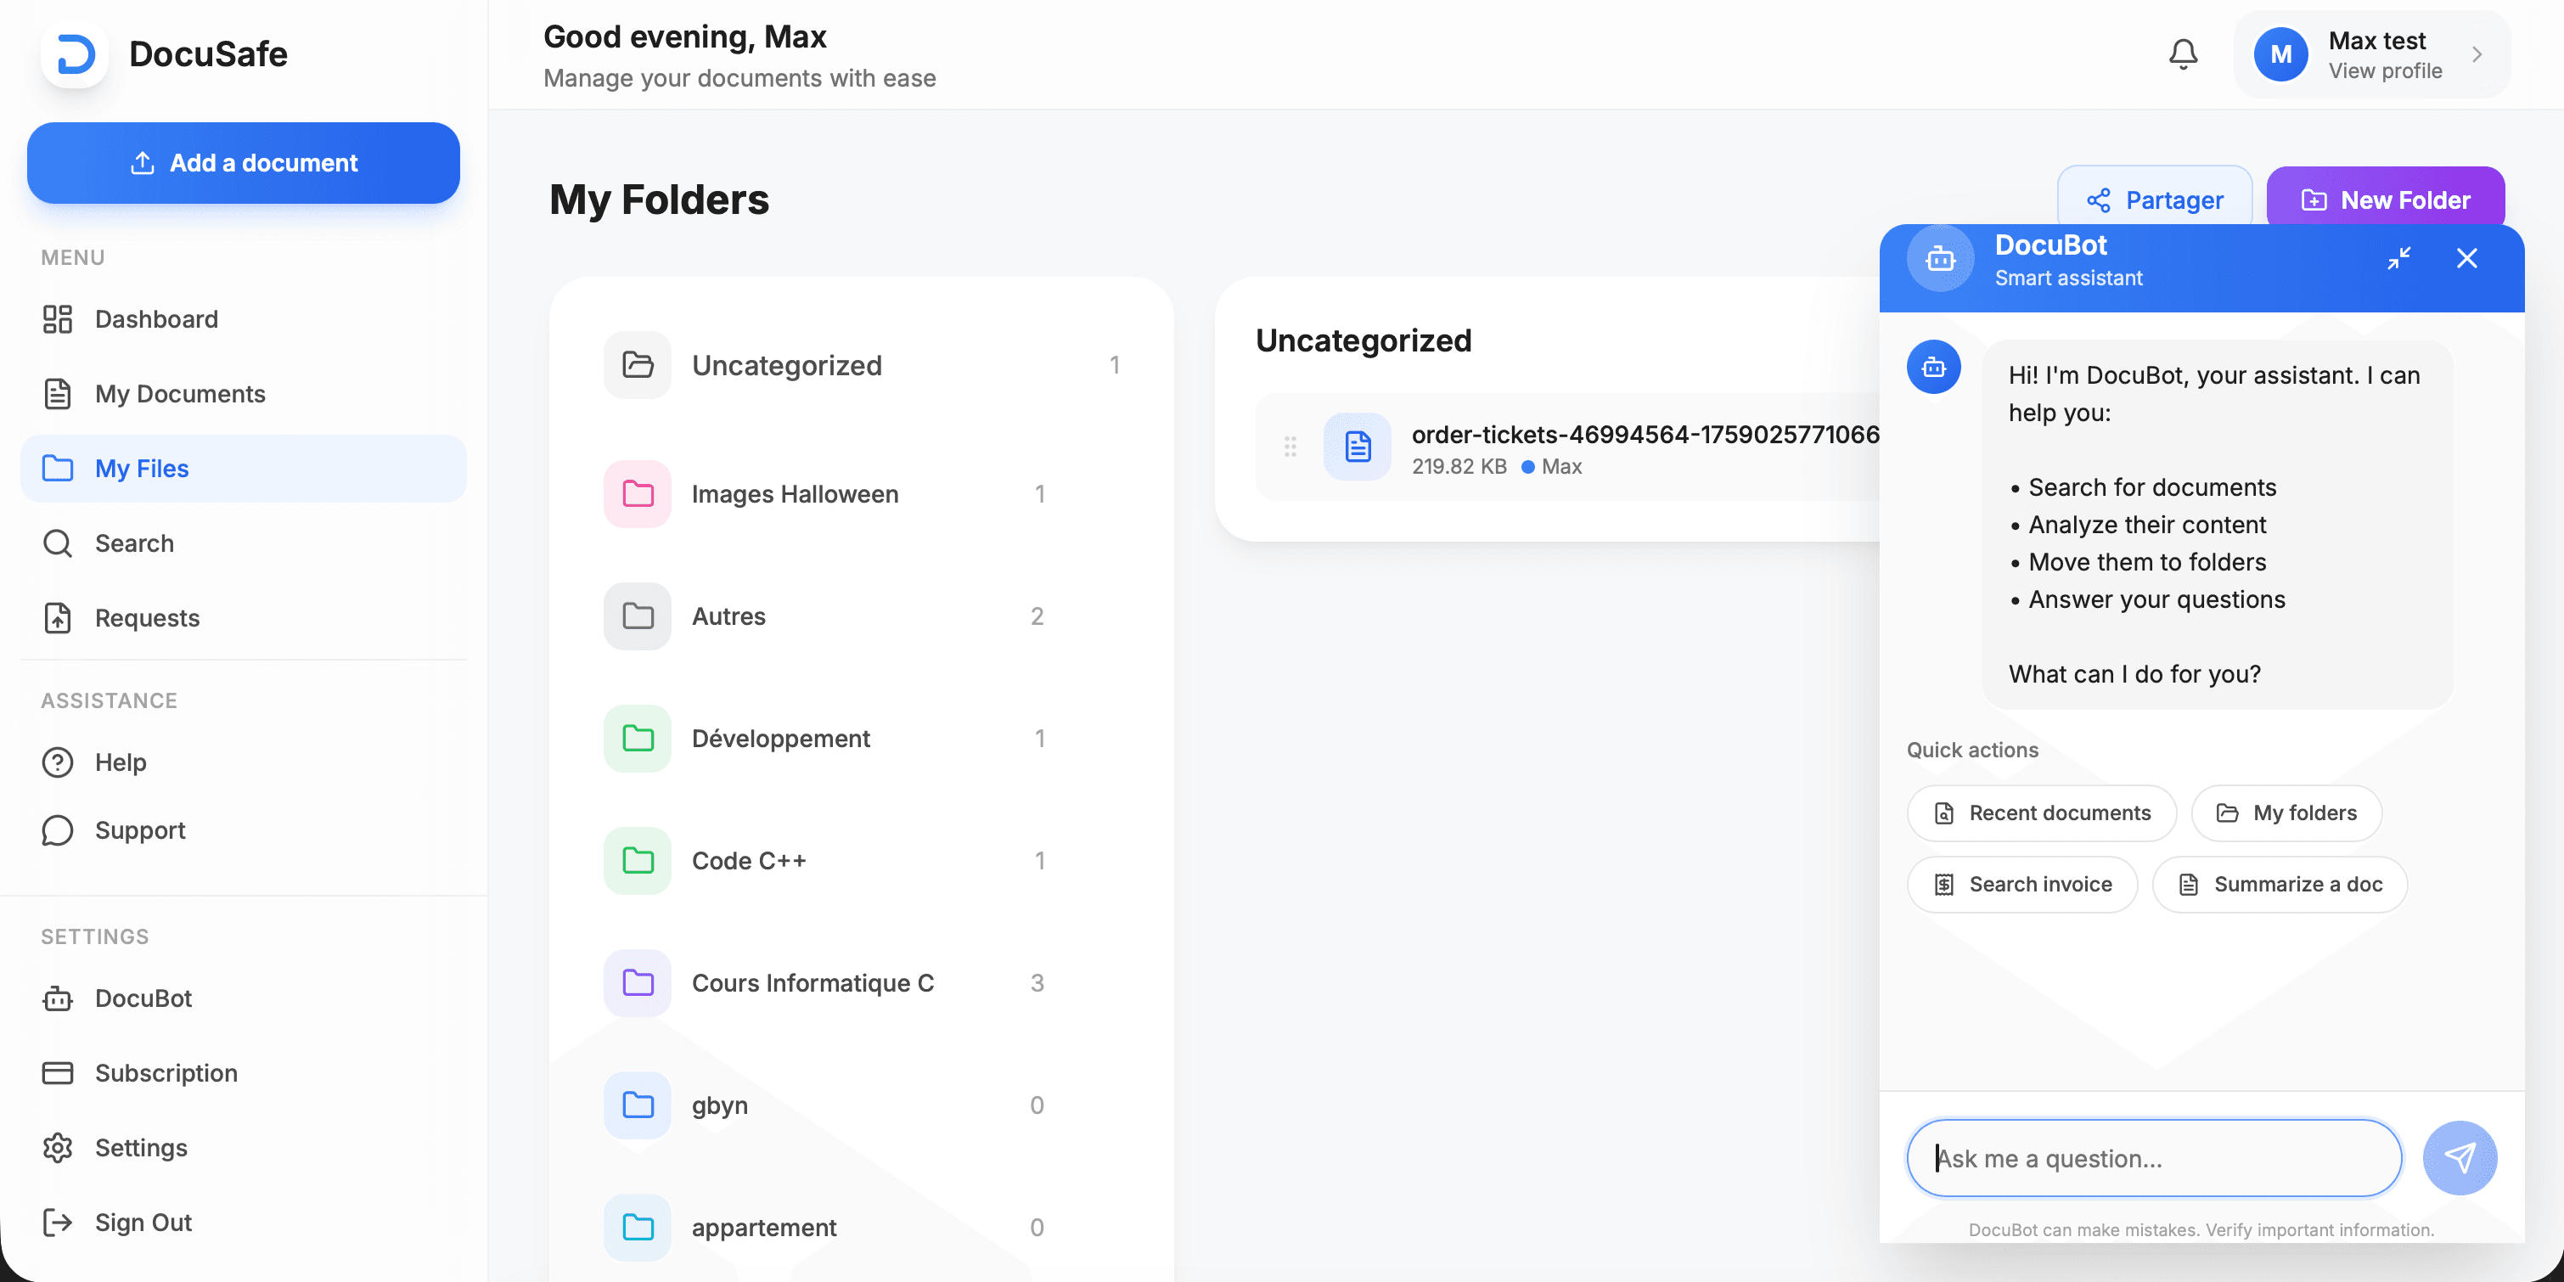Open the Dashboard menu item
The height and width of the screenshot is (1282, 2564).
coord(156,319)
